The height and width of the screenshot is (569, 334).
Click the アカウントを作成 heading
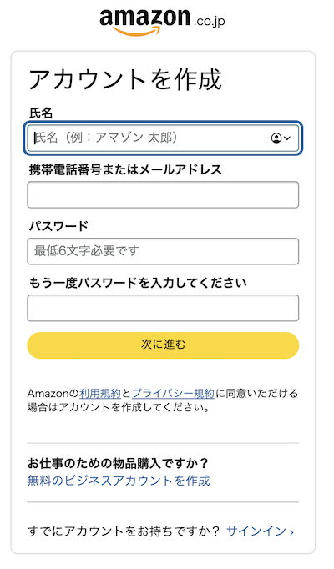[125, 79]
